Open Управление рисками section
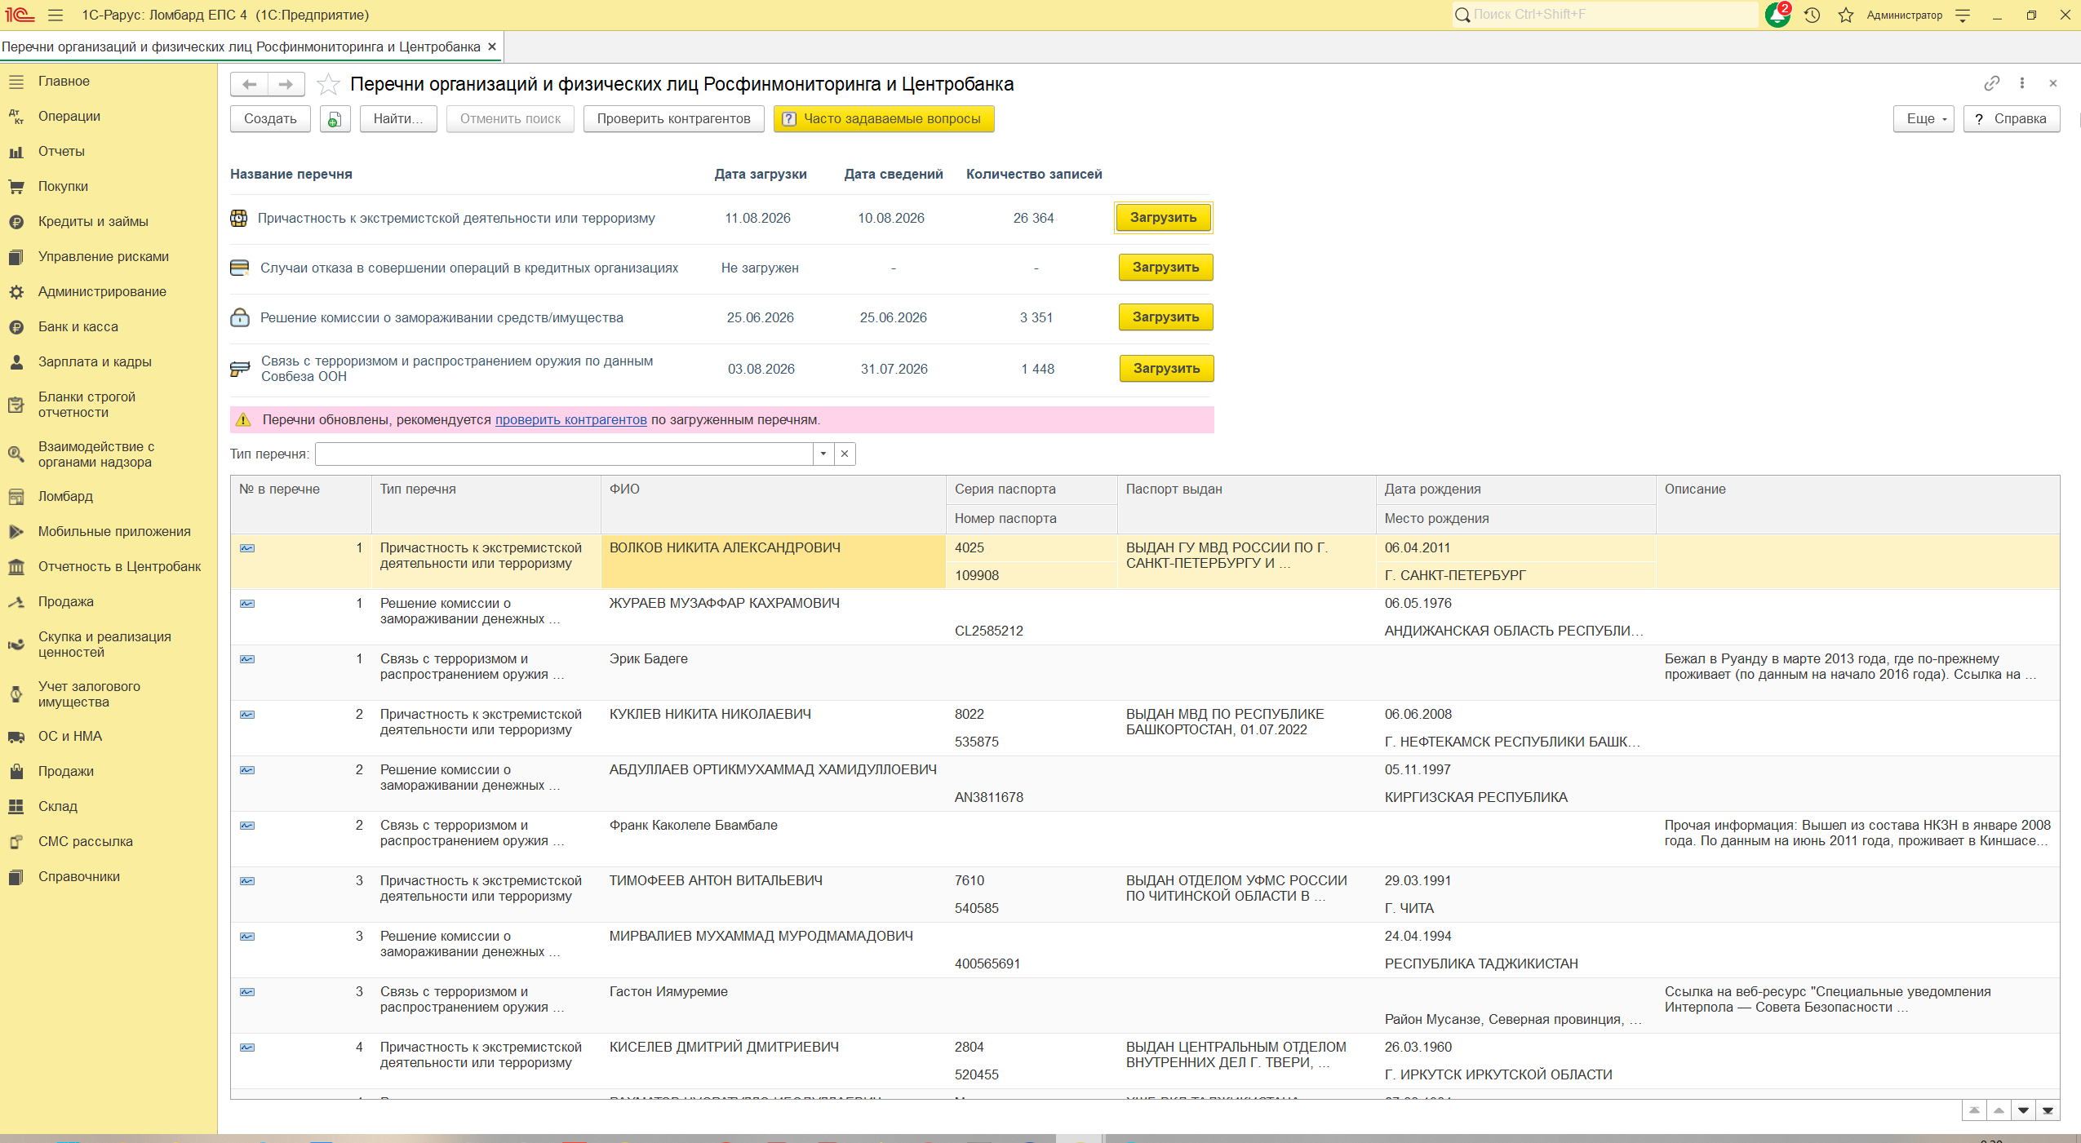Viewport: 2081px width, 1143px height. [104, 257]
